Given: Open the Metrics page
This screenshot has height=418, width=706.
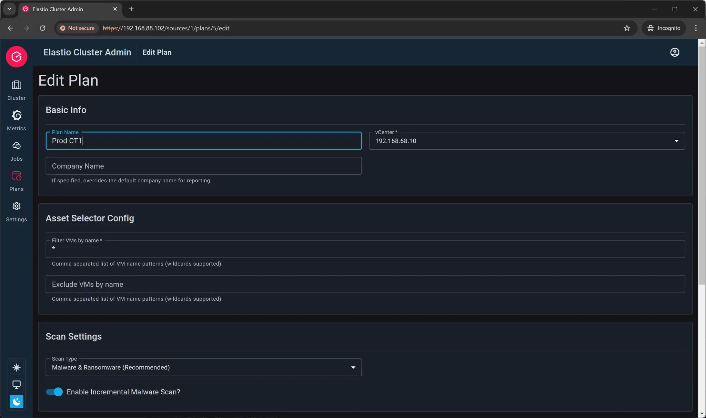Looking at the screenshot, I should tap(17, 121).
